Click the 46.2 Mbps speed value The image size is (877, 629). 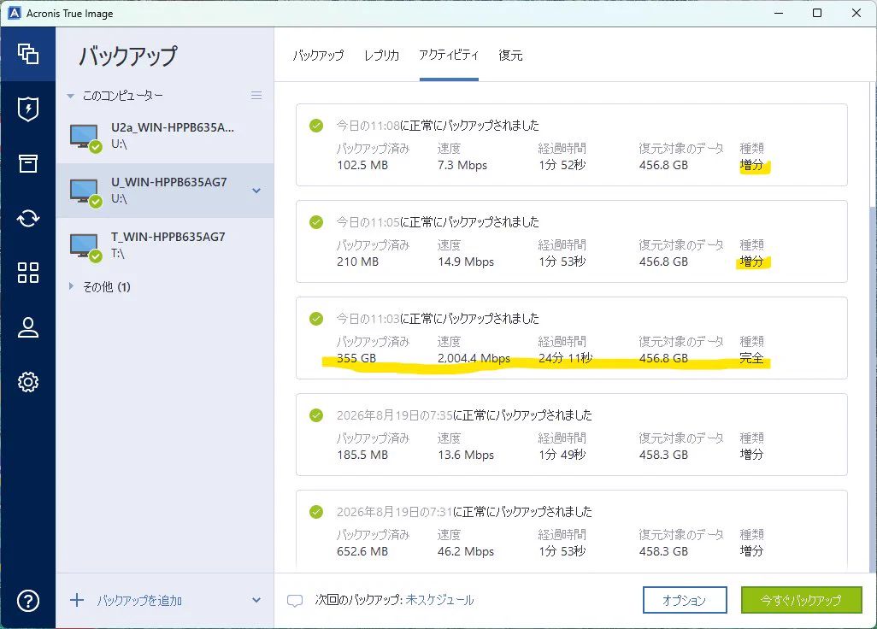pyautogui.click(x=466, y=552)
